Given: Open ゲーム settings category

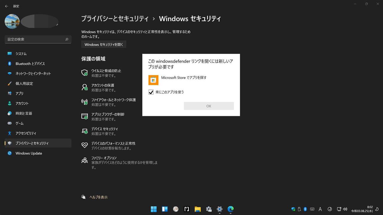Looking at the screenshot, I should click(x=38, y=123).
